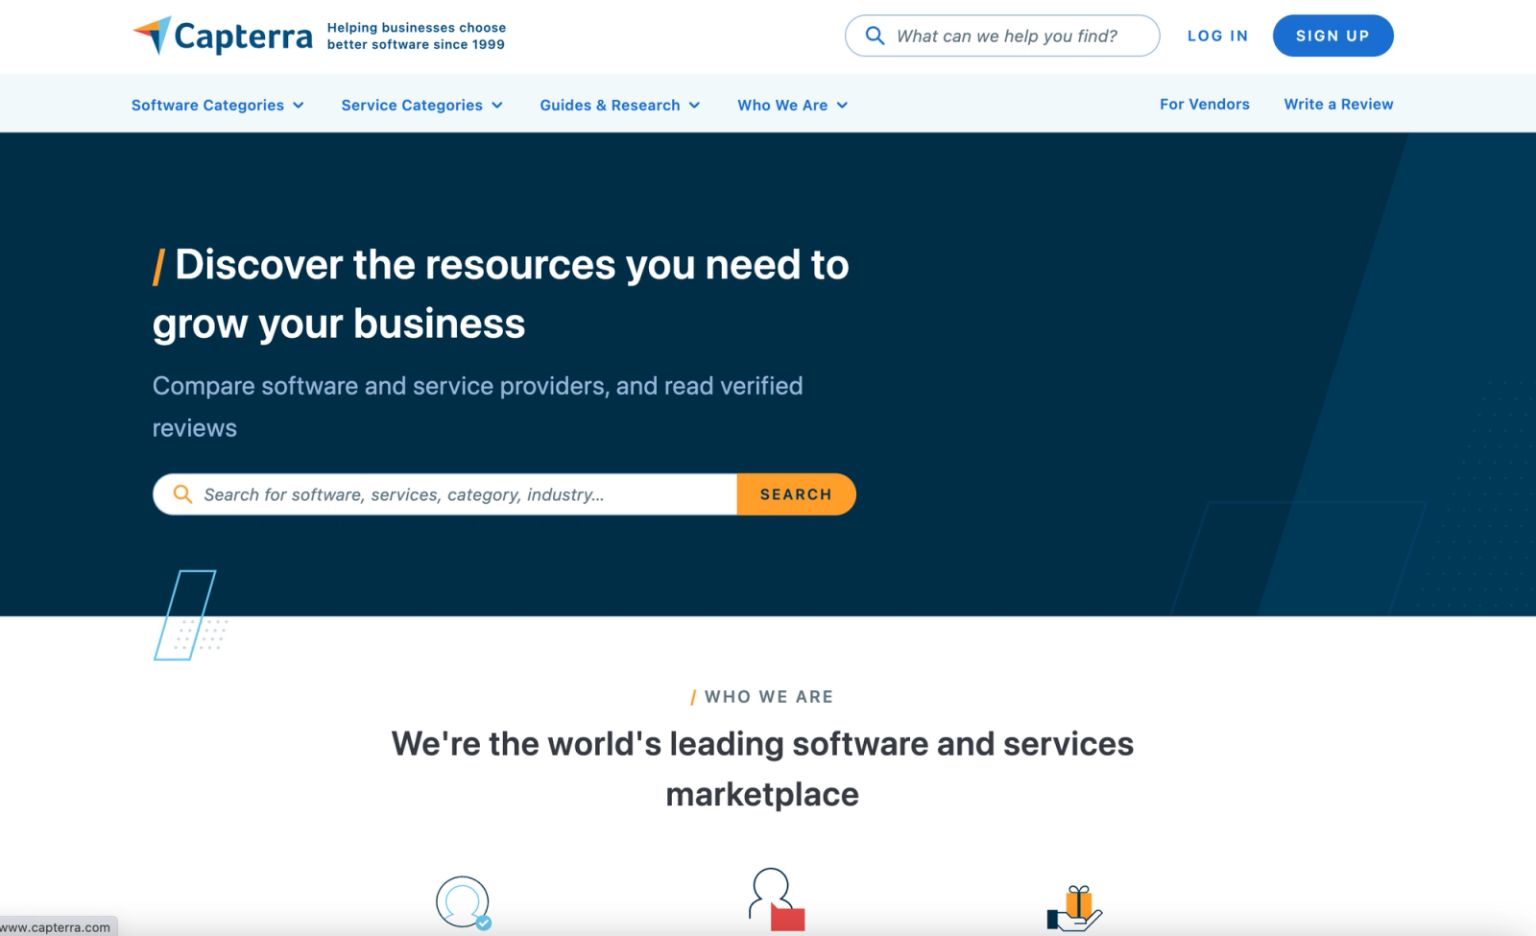Focus the 'Search for software, services' field
1536x936 pixels.
pyautogui.click(x=445, y=494)
